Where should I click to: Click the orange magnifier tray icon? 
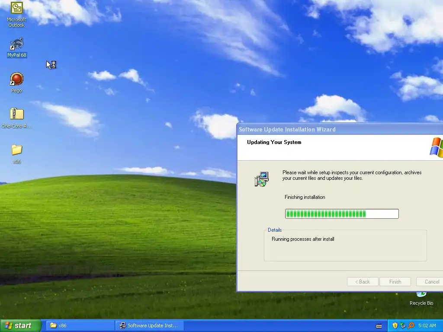pyautogui.click(x=411, y=326)
